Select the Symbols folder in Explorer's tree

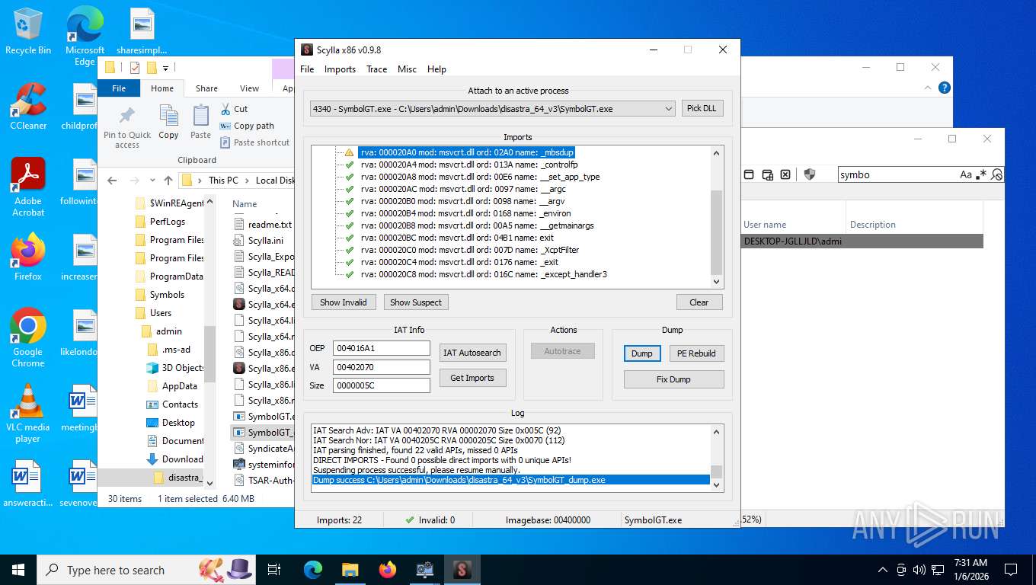click(167, 295)
